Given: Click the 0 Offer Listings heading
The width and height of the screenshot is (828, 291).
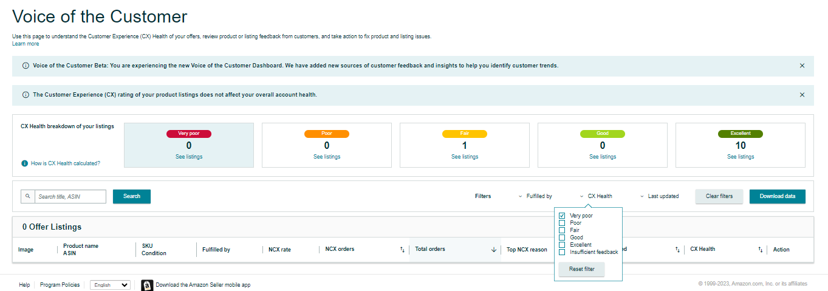Looking at the screenshot, I should point(52,227).
